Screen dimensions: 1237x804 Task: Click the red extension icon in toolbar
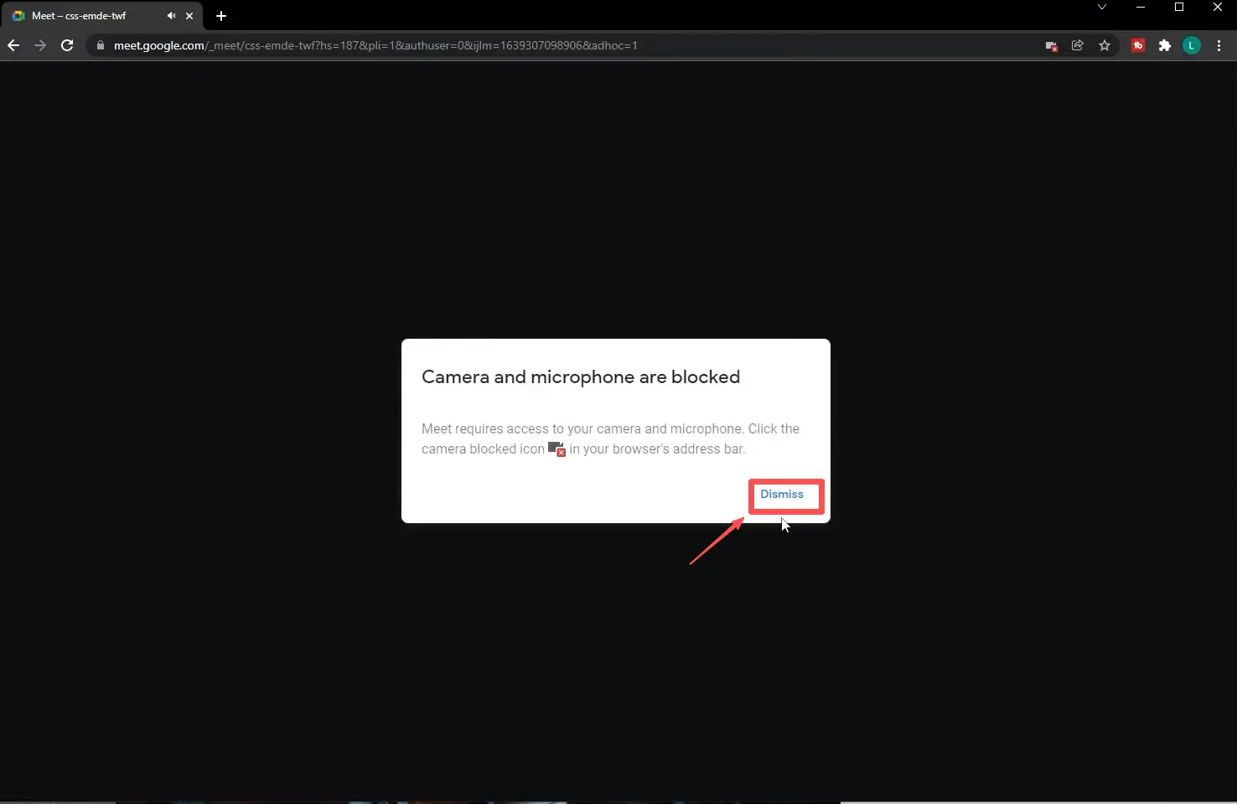coord(1138,46)
